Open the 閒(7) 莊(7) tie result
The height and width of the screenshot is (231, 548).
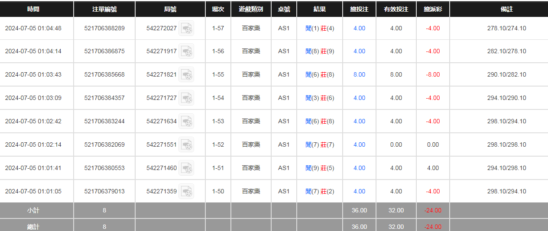click(x=320, y=144)
